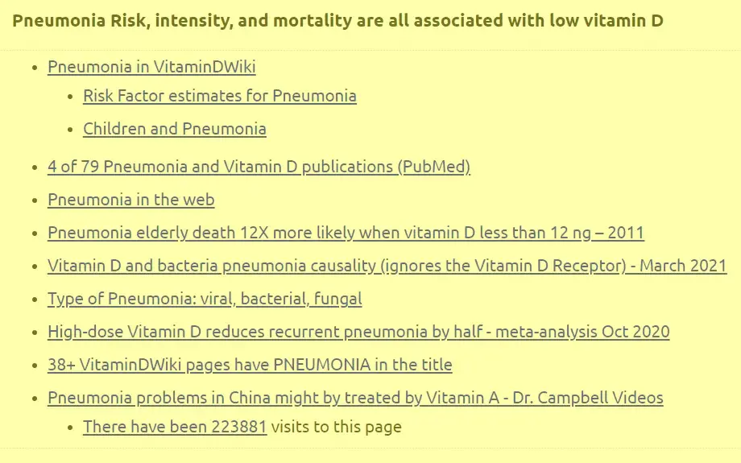Click the bullet beside 'Risk Factor estimates'
Image resolution: width=741 pixels, height=463 pixels.
click(x=70, y=97)
